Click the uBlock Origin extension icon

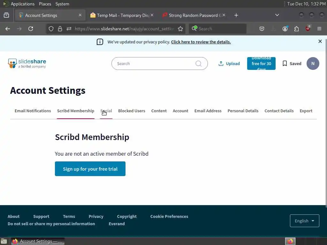click(308, 28)
